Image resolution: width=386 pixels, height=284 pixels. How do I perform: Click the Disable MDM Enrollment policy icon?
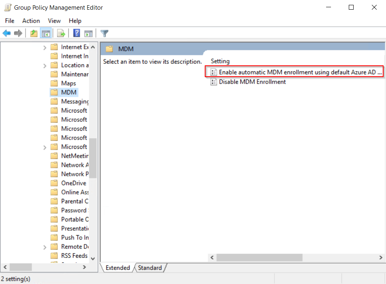tap(214, 82)
